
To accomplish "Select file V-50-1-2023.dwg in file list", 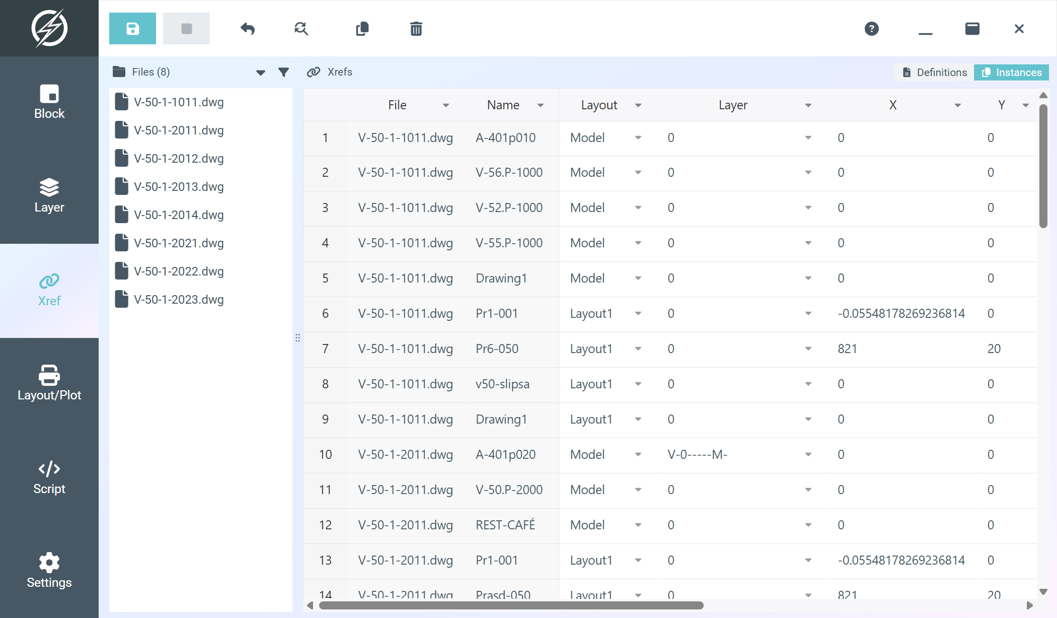I will click(201, 299).
